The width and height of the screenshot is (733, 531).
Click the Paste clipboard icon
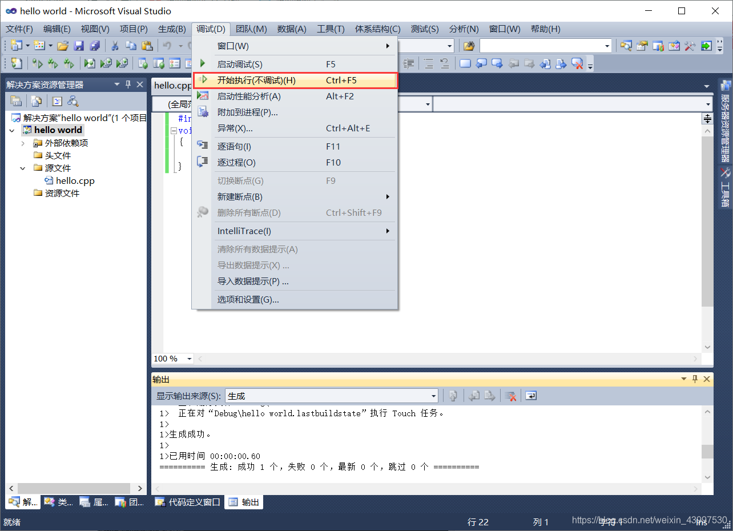[x=147, y=46]
